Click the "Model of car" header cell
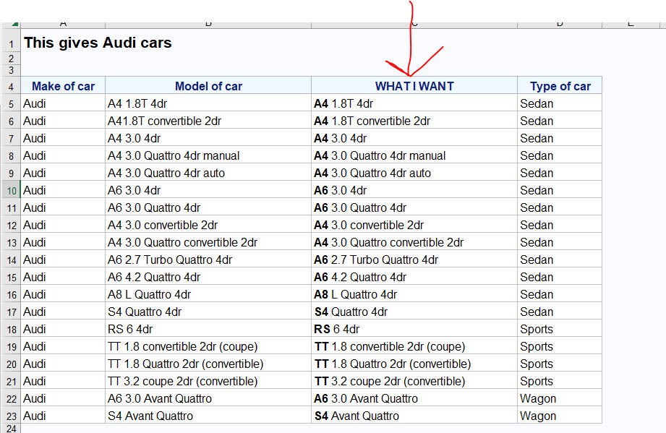The height and width of the screenshot is (433, 666). coord(208,87)
